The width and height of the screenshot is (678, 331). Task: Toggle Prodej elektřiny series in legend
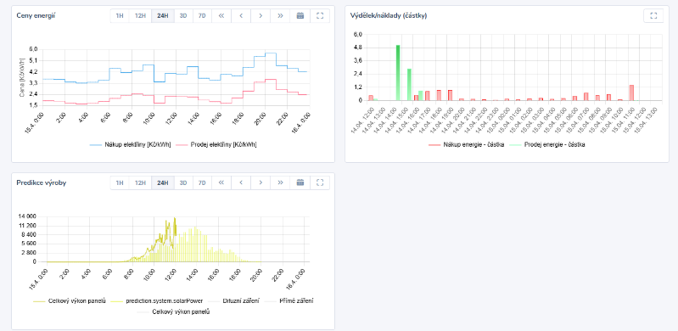click(216, 145)
